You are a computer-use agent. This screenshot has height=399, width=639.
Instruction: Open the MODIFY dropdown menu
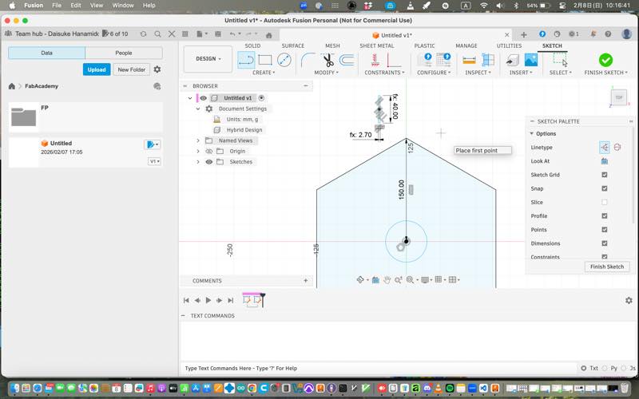point(326,73)
